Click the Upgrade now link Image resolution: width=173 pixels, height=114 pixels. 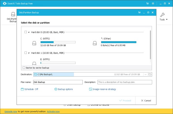click(x=11, y=111)
